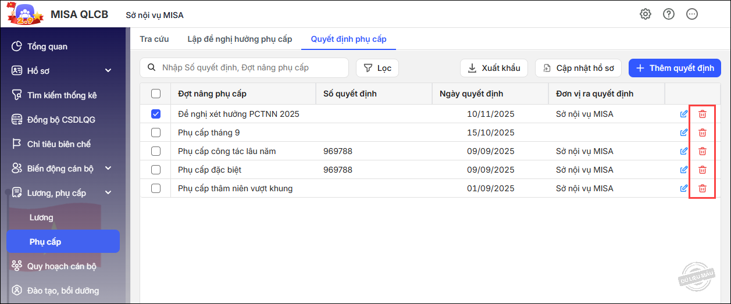Screen dimensions: 731x304
Task: Delete the Phụ cấp công tác lâu năm row
Action: [x=703, y=151]
